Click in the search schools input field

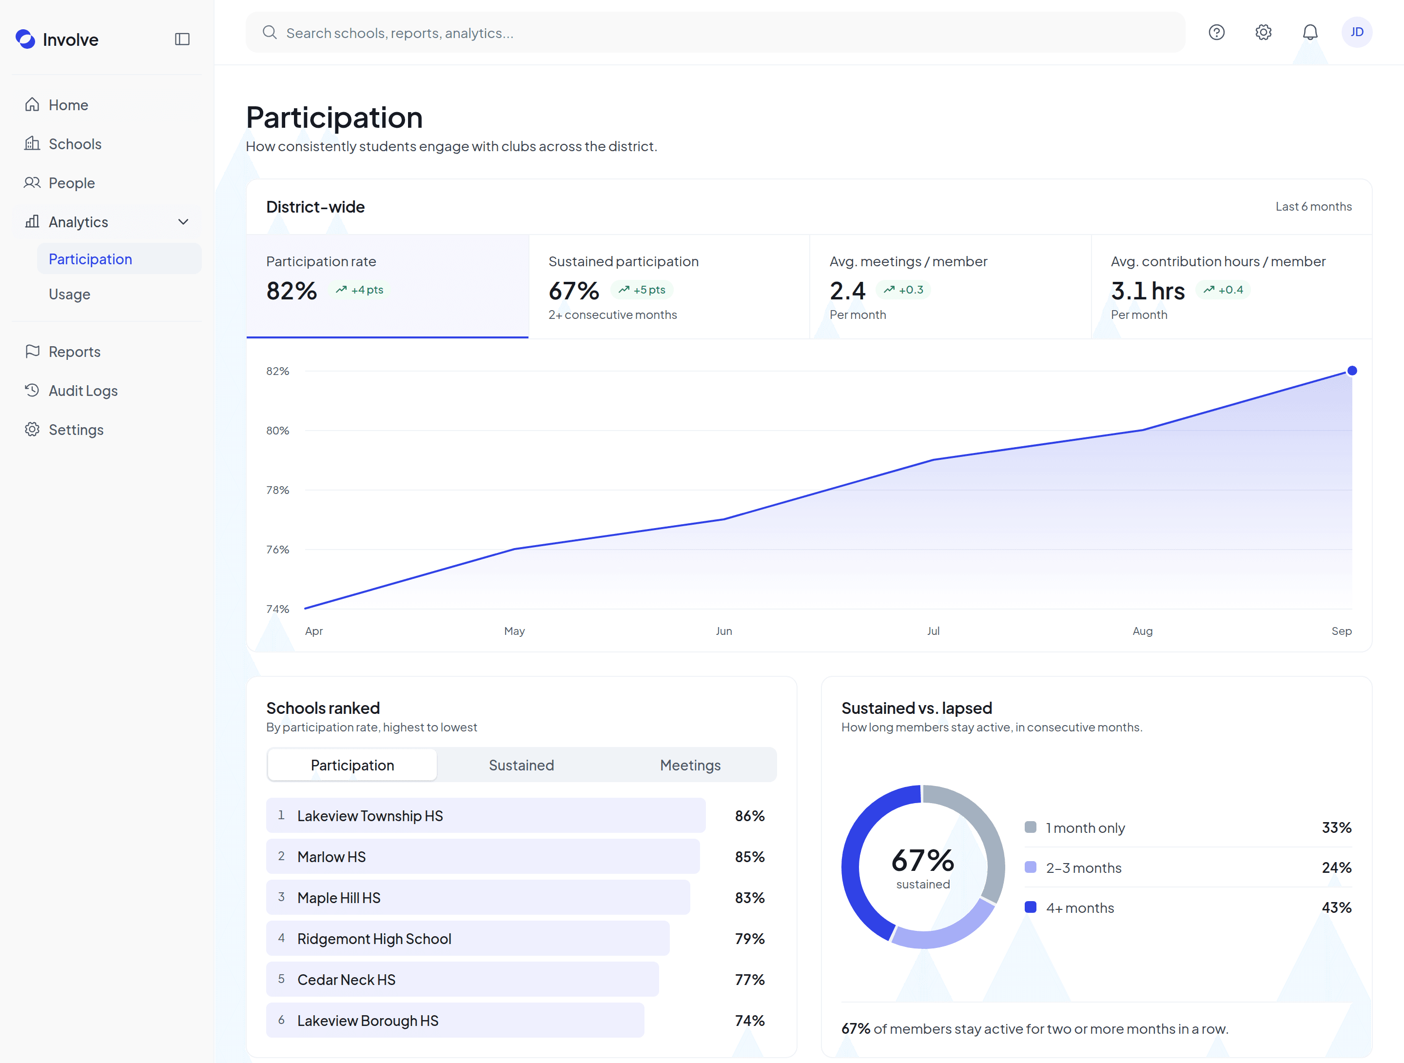tap(715, 32)
